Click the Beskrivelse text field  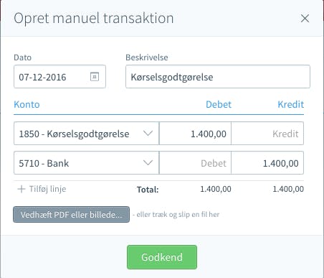click(218, 77)
